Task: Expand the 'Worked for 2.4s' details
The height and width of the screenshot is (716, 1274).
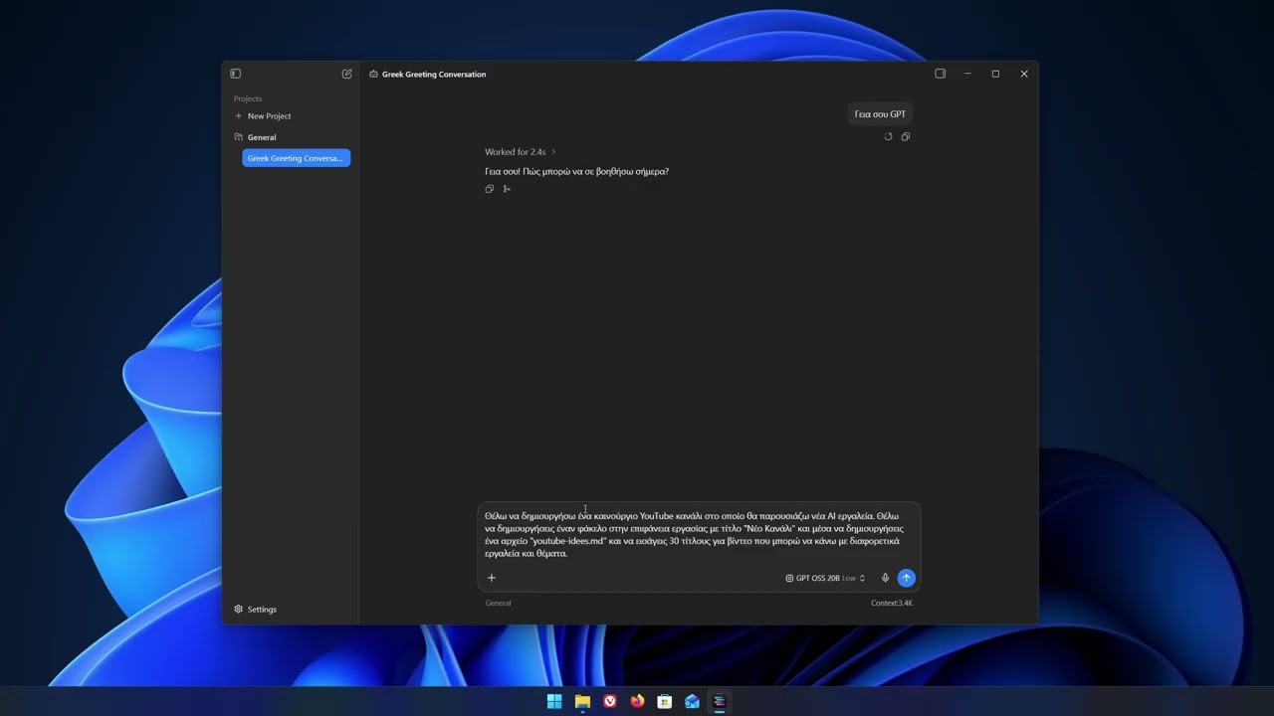Action: [x=521, y=152]
